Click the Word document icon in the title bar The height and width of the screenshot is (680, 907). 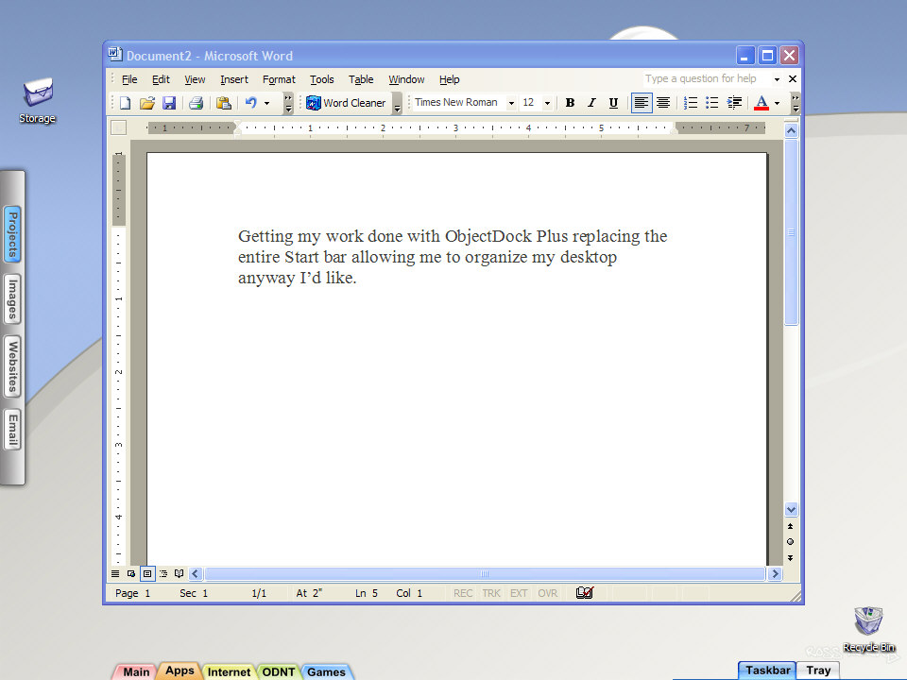pyautogui.click(x=115, y=55)
